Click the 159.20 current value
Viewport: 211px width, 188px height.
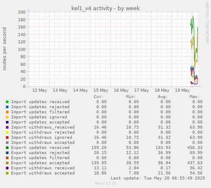pyautogui.click(x=99, y=148)
